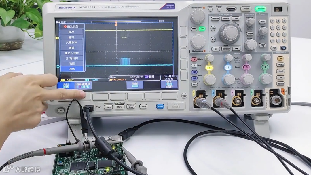The height and width of the screenshot is (175, 311).
Task: Push the B1 bus button
Action: tap(194, 72)
